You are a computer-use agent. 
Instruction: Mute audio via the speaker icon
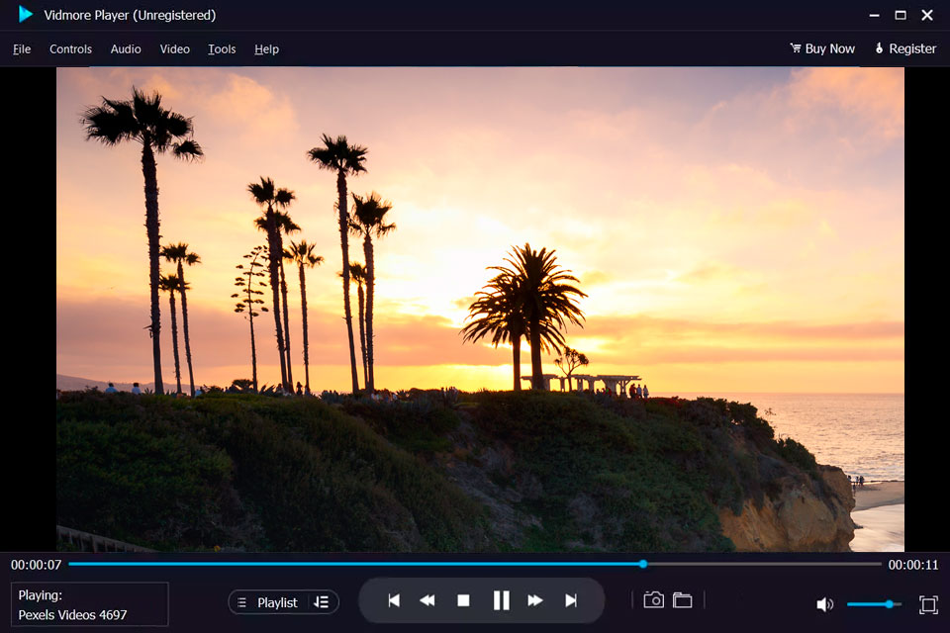[x=824, y=604]
